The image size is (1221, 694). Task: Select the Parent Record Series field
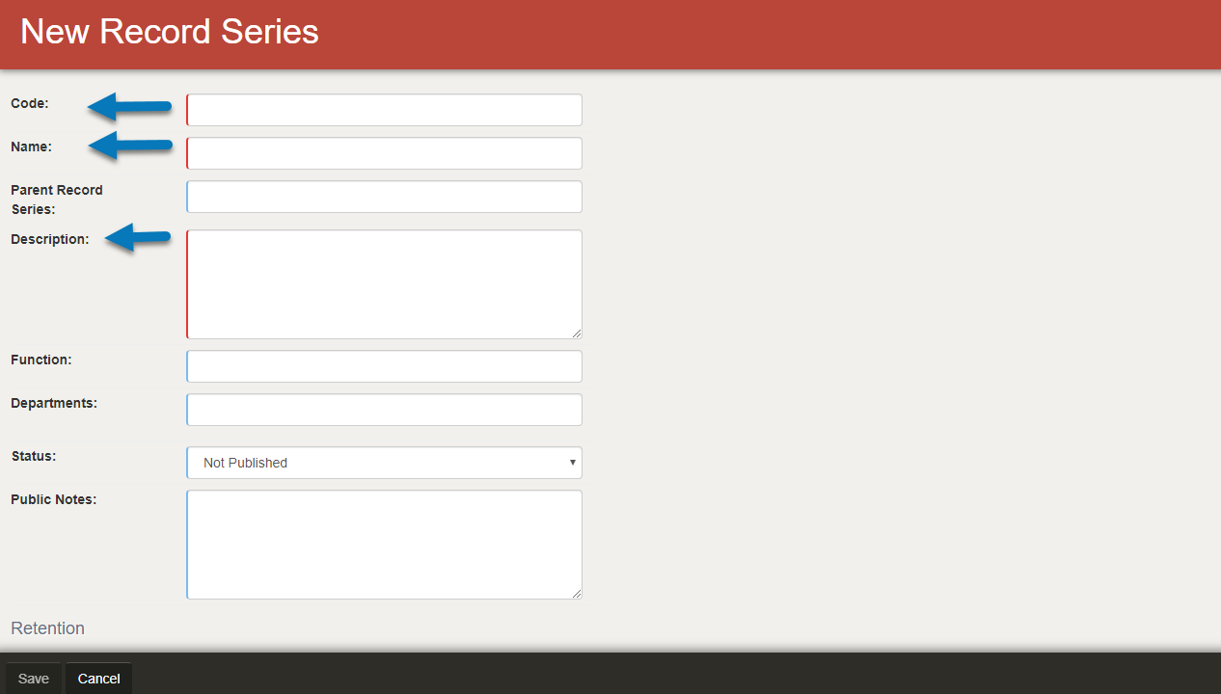[x=384, y=197]
